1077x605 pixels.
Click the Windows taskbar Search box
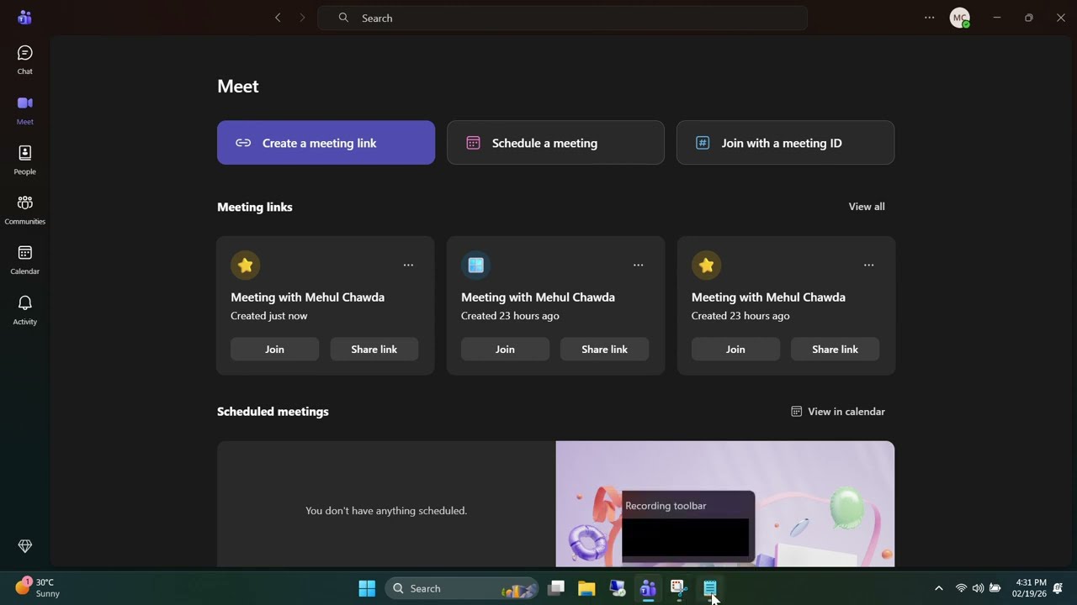pos(462,588)
